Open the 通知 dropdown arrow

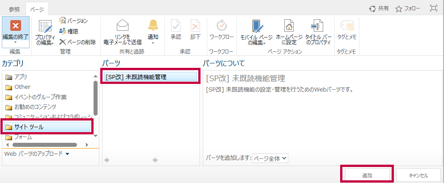153,43
